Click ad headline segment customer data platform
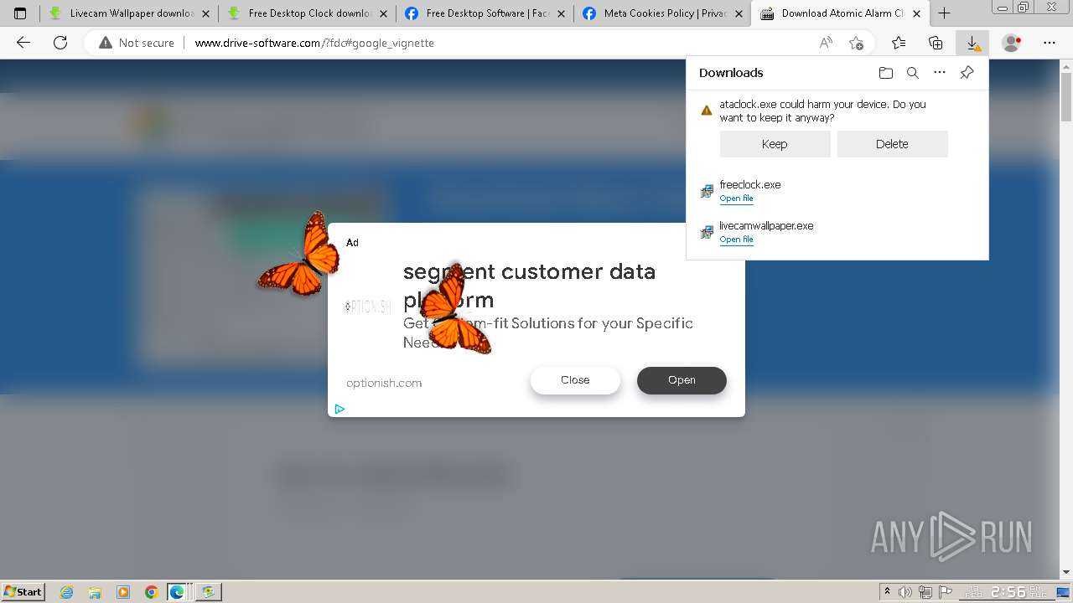Image resolution: width=1073 pixels, height=603 pixels. [529, 286]
